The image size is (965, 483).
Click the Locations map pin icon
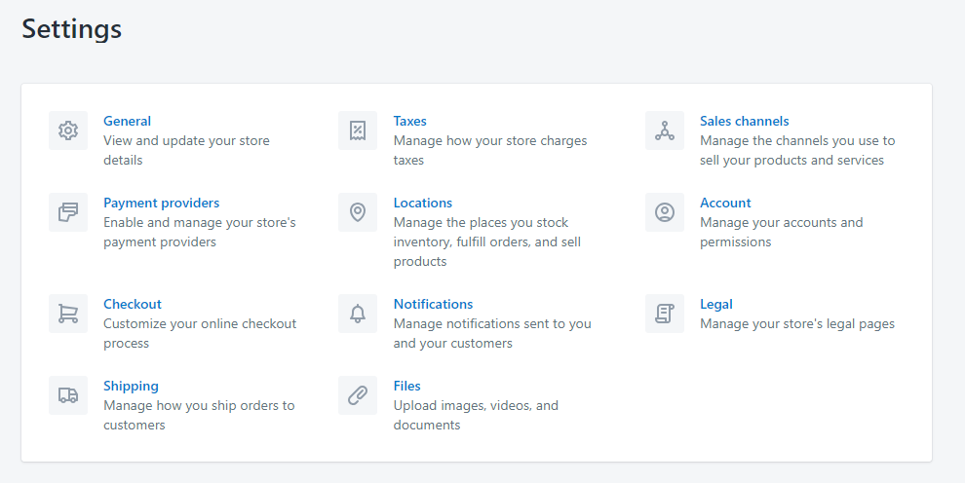358,212
